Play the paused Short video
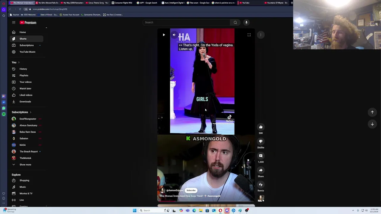This screenshot has width=381, height=214. [x=164, y=35]
